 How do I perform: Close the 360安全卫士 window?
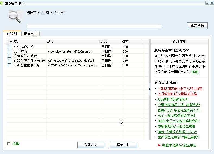tap(212, 3)
